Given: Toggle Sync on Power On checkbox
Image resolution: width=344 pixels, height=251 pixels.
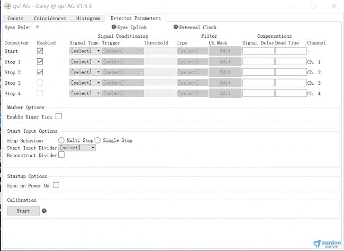Looking at the screenshot, I should click(x=56, y=185).
